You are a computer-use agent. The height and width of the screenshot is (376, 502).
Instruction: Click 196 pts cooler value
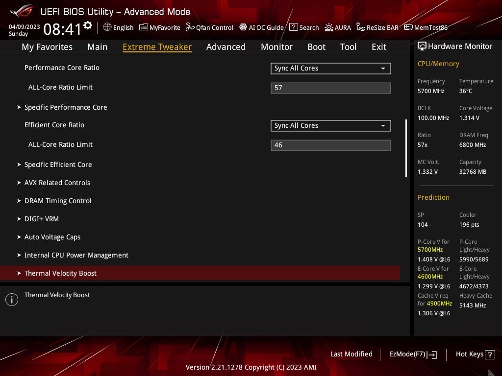point(469,225)
